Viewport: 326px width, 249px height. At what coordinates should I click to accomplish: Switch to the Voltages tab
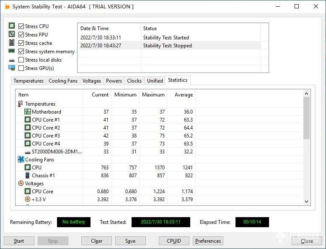coord(92,81)
